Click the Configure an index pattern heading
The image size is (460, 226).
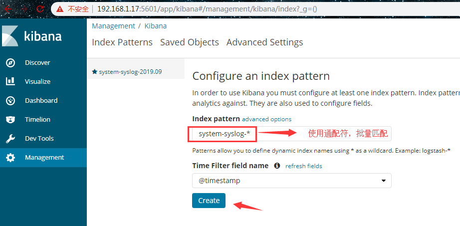pos(261,76)
